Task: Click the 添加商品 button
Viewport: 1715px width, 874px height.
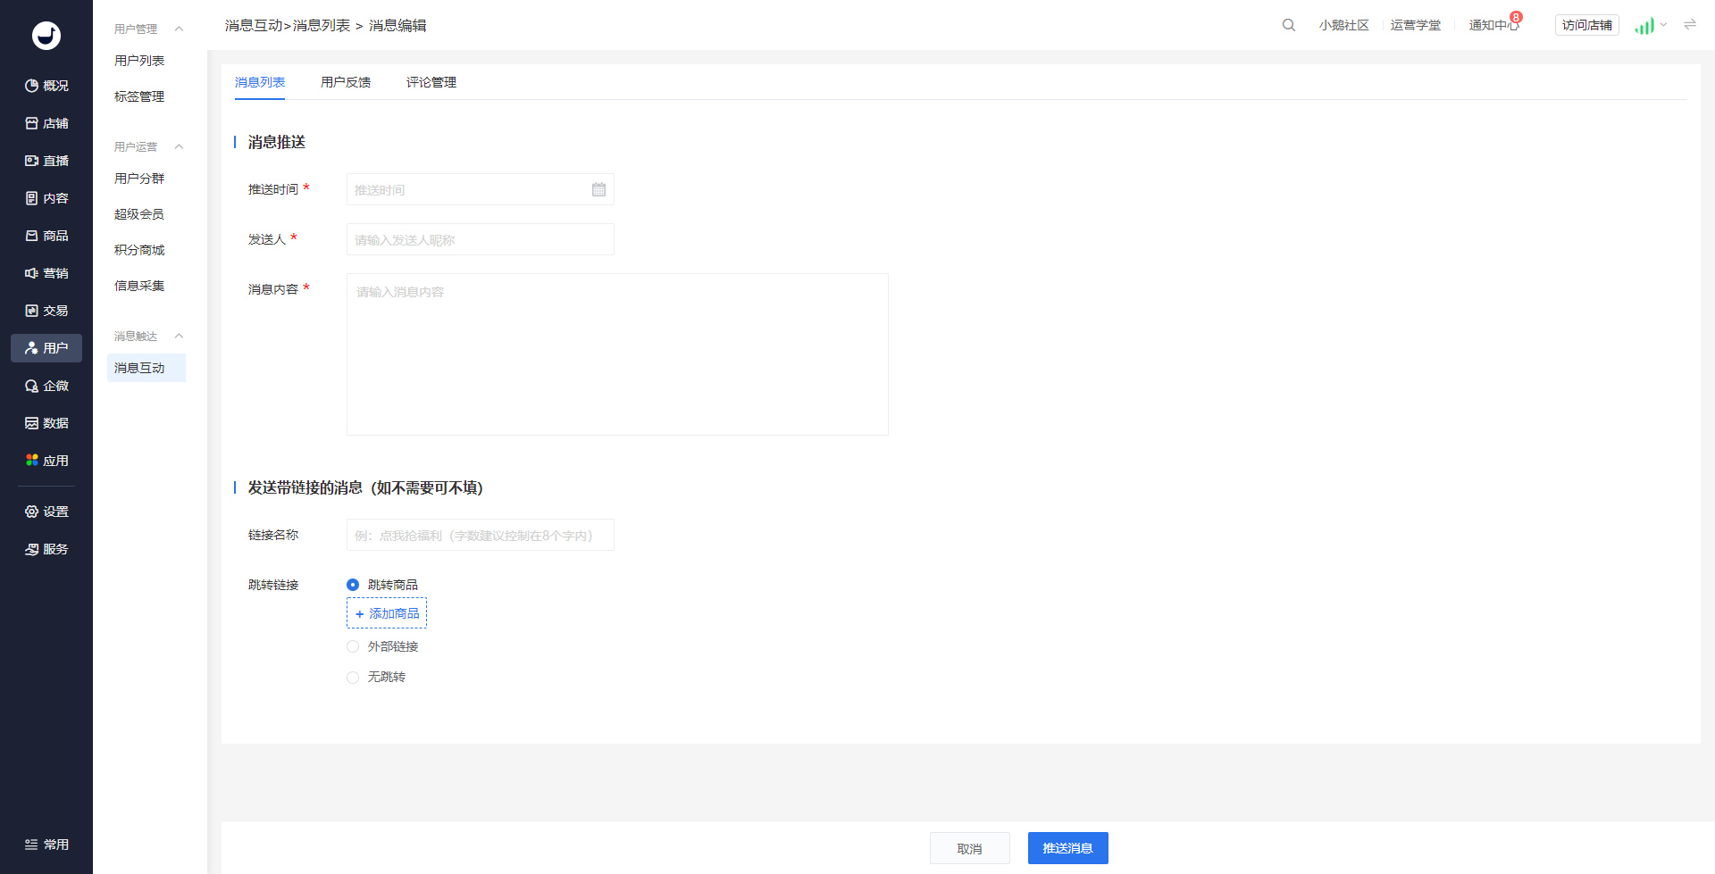Action: pos(387,613)
